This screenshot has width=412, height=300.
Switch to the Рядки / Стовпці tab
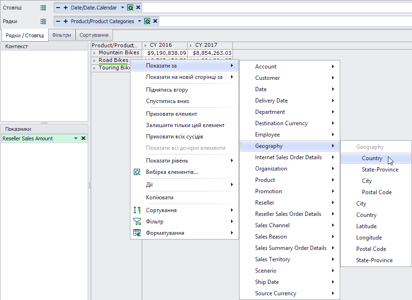pyautogui.click(x=25, y=35)
